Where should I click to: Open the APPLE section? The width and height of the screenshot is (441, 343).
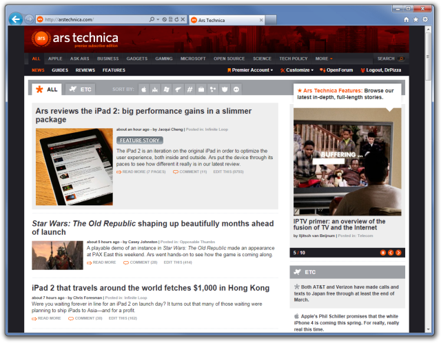pyautogui.click(x=55, y=59)
